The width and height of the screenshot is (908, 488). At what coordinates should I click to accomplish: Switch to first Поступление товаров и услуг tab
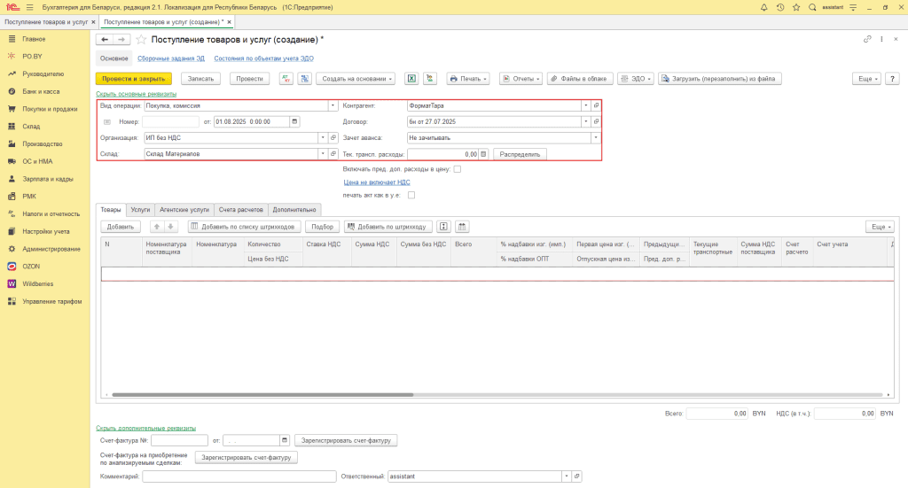click(46, 22)
